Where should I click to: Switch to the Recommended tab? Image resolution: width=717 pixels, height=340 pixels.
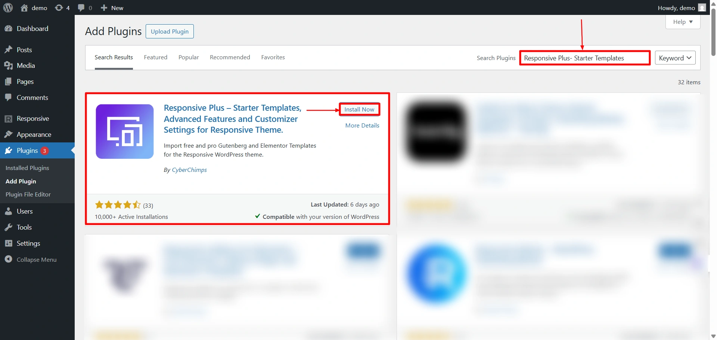pyautogui.click(x=230, y=57)
